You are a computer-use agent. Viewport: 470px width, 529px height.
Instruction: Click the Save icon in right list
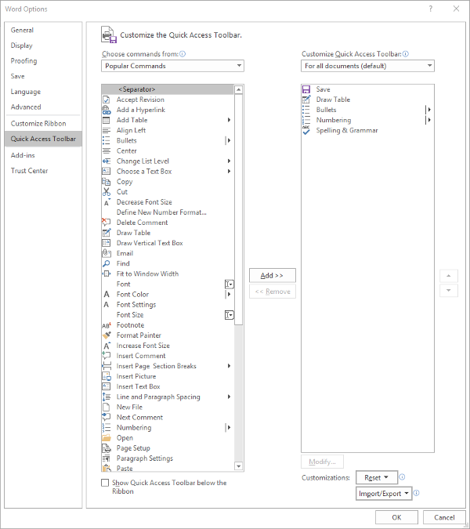[306, 89]
